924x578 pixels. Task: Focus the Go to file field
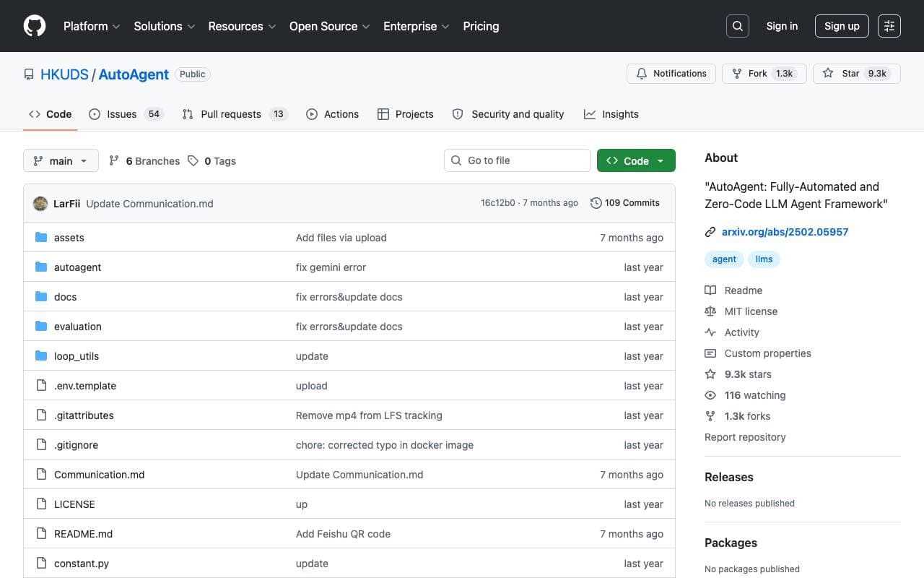pyautogui.click(x=518, y=160)
